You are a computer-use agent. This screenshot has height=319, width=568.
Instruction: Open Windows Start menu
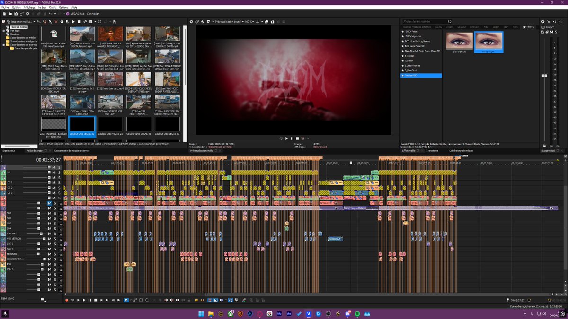pos(201,313)
